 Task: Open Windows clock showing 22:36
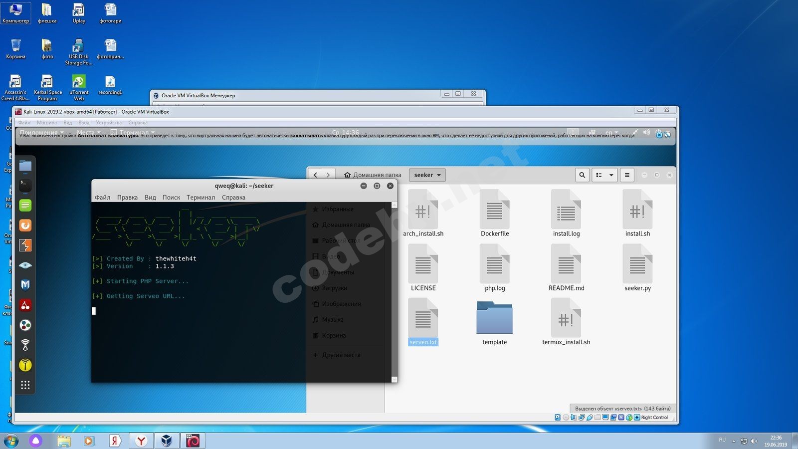click(x=776, y=441)
